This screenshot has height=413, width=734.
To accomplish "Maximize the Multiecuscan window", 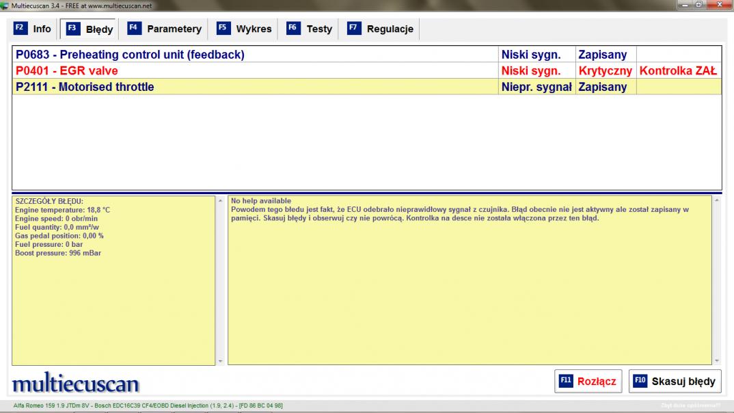I will tap(699, 5).
